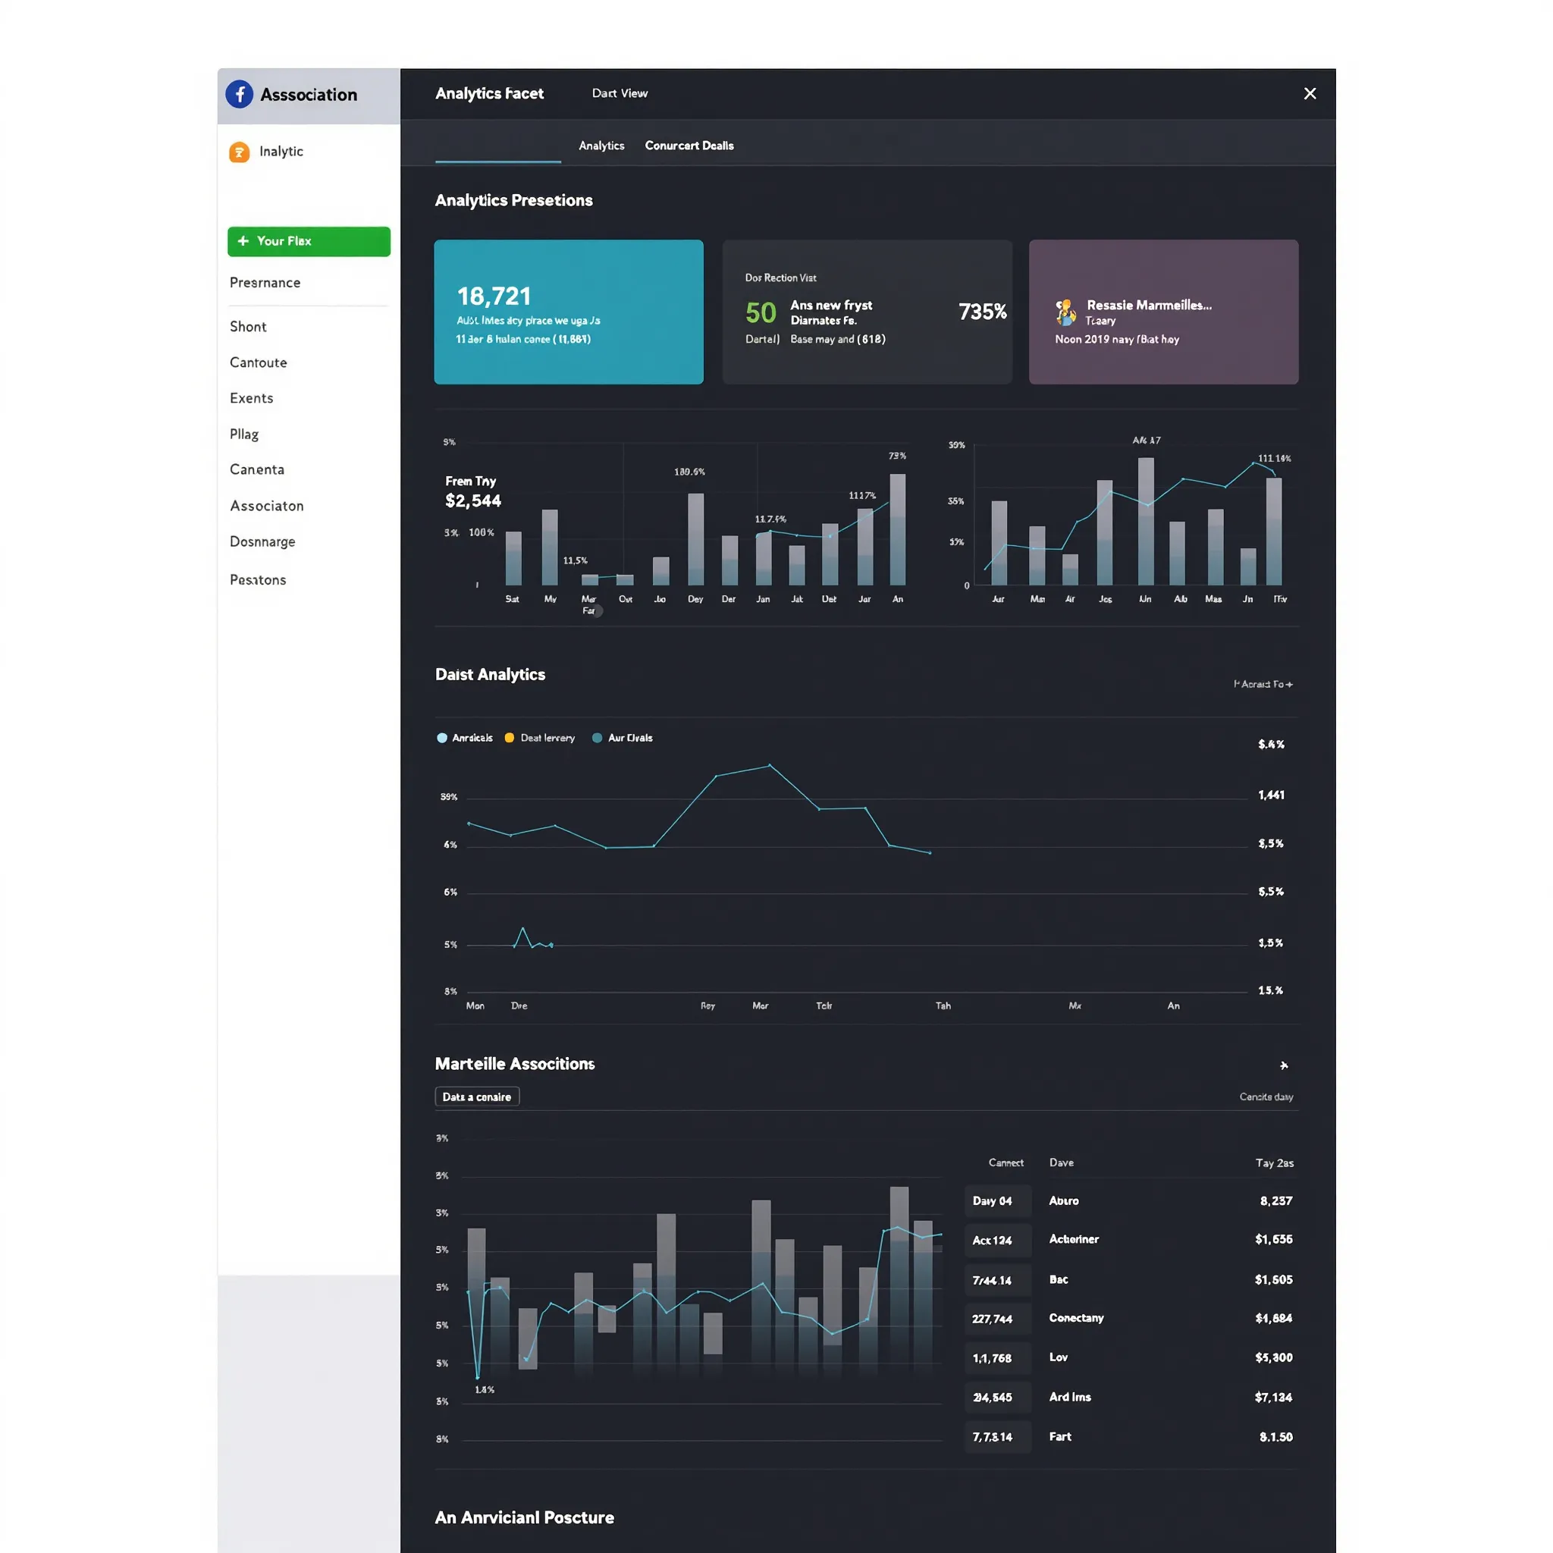Expand the Aoract Fo option in Daist Analytics
Image resolution: width=1553 pixels, height=1553 pixels.
point(1263,684)
